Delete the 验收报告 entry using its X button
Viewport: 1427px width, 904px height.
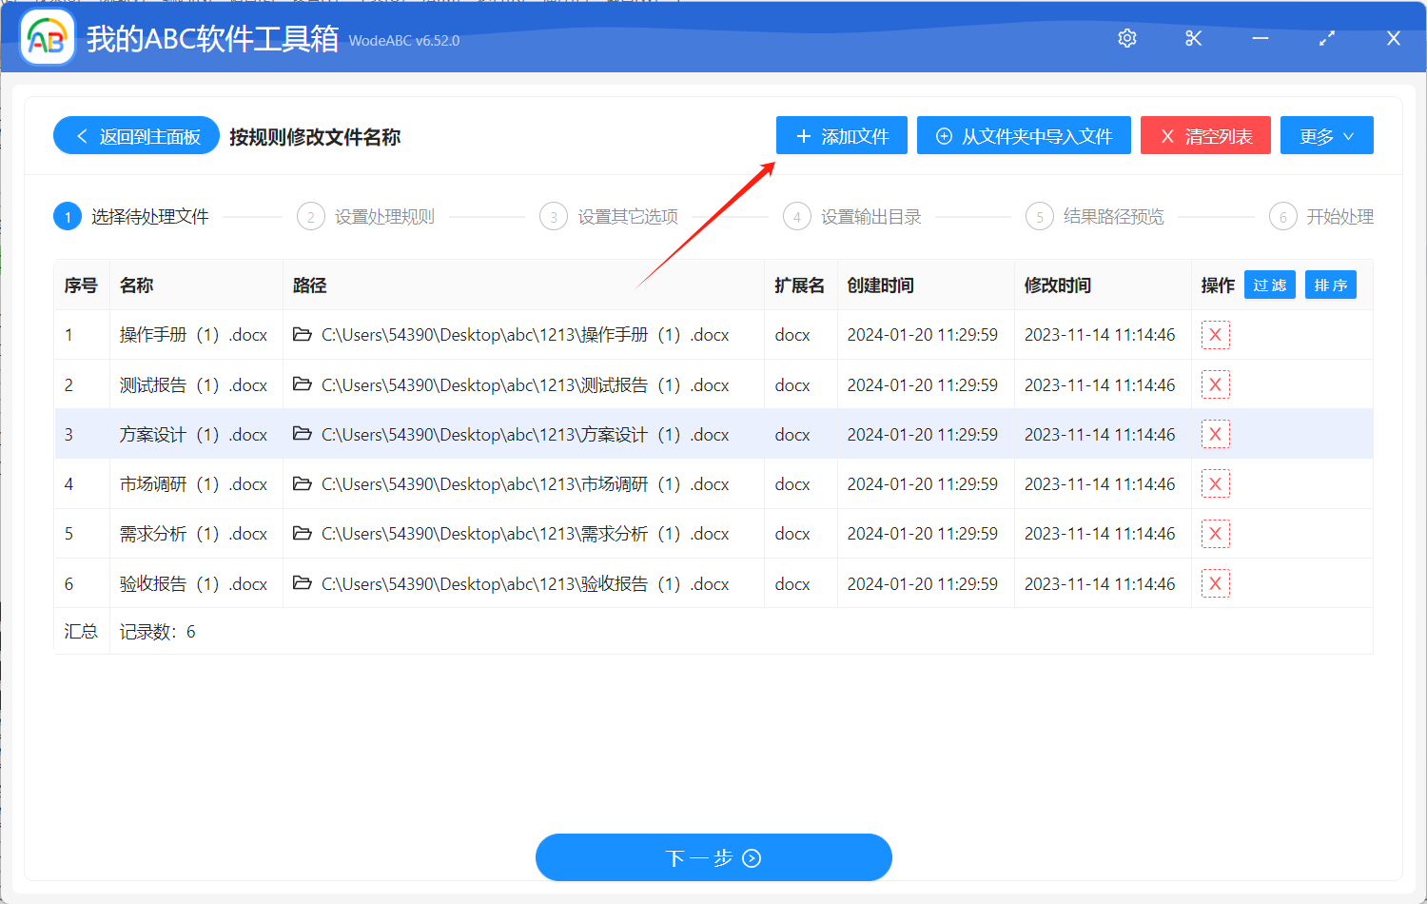pos(1216,582)
